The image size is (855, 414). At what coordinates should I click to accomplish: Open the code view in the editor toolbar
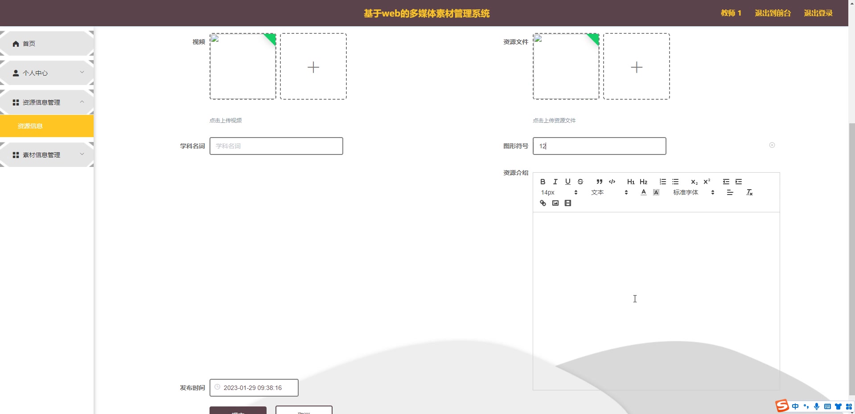[612, 182]
